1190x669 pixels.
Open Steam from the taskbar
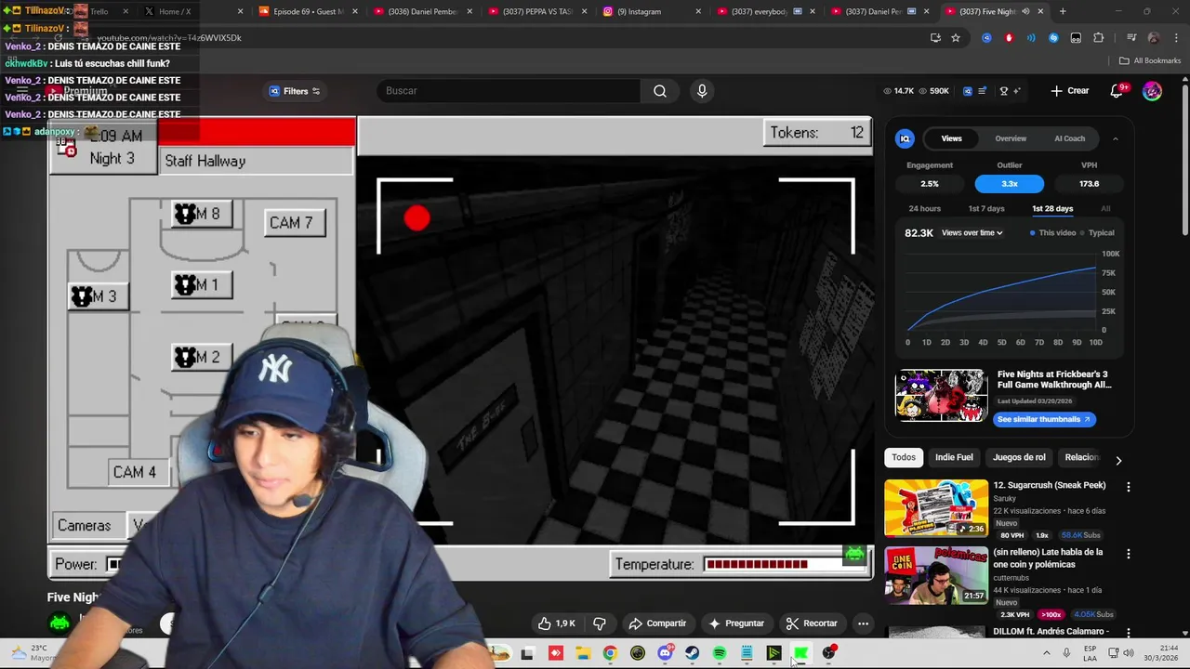pyautogui.click(x=692, y=653)
